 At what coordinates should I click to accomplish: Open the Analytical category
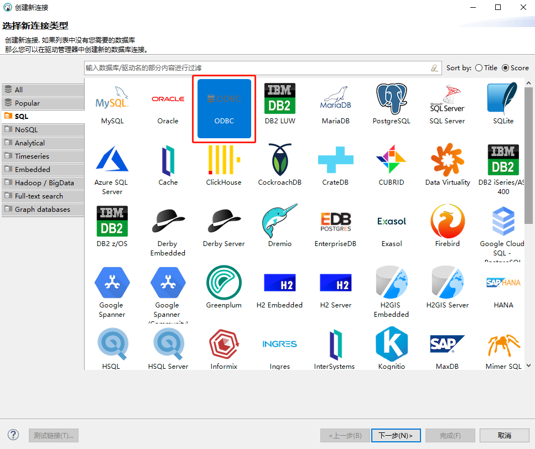(x=43, y=143)
